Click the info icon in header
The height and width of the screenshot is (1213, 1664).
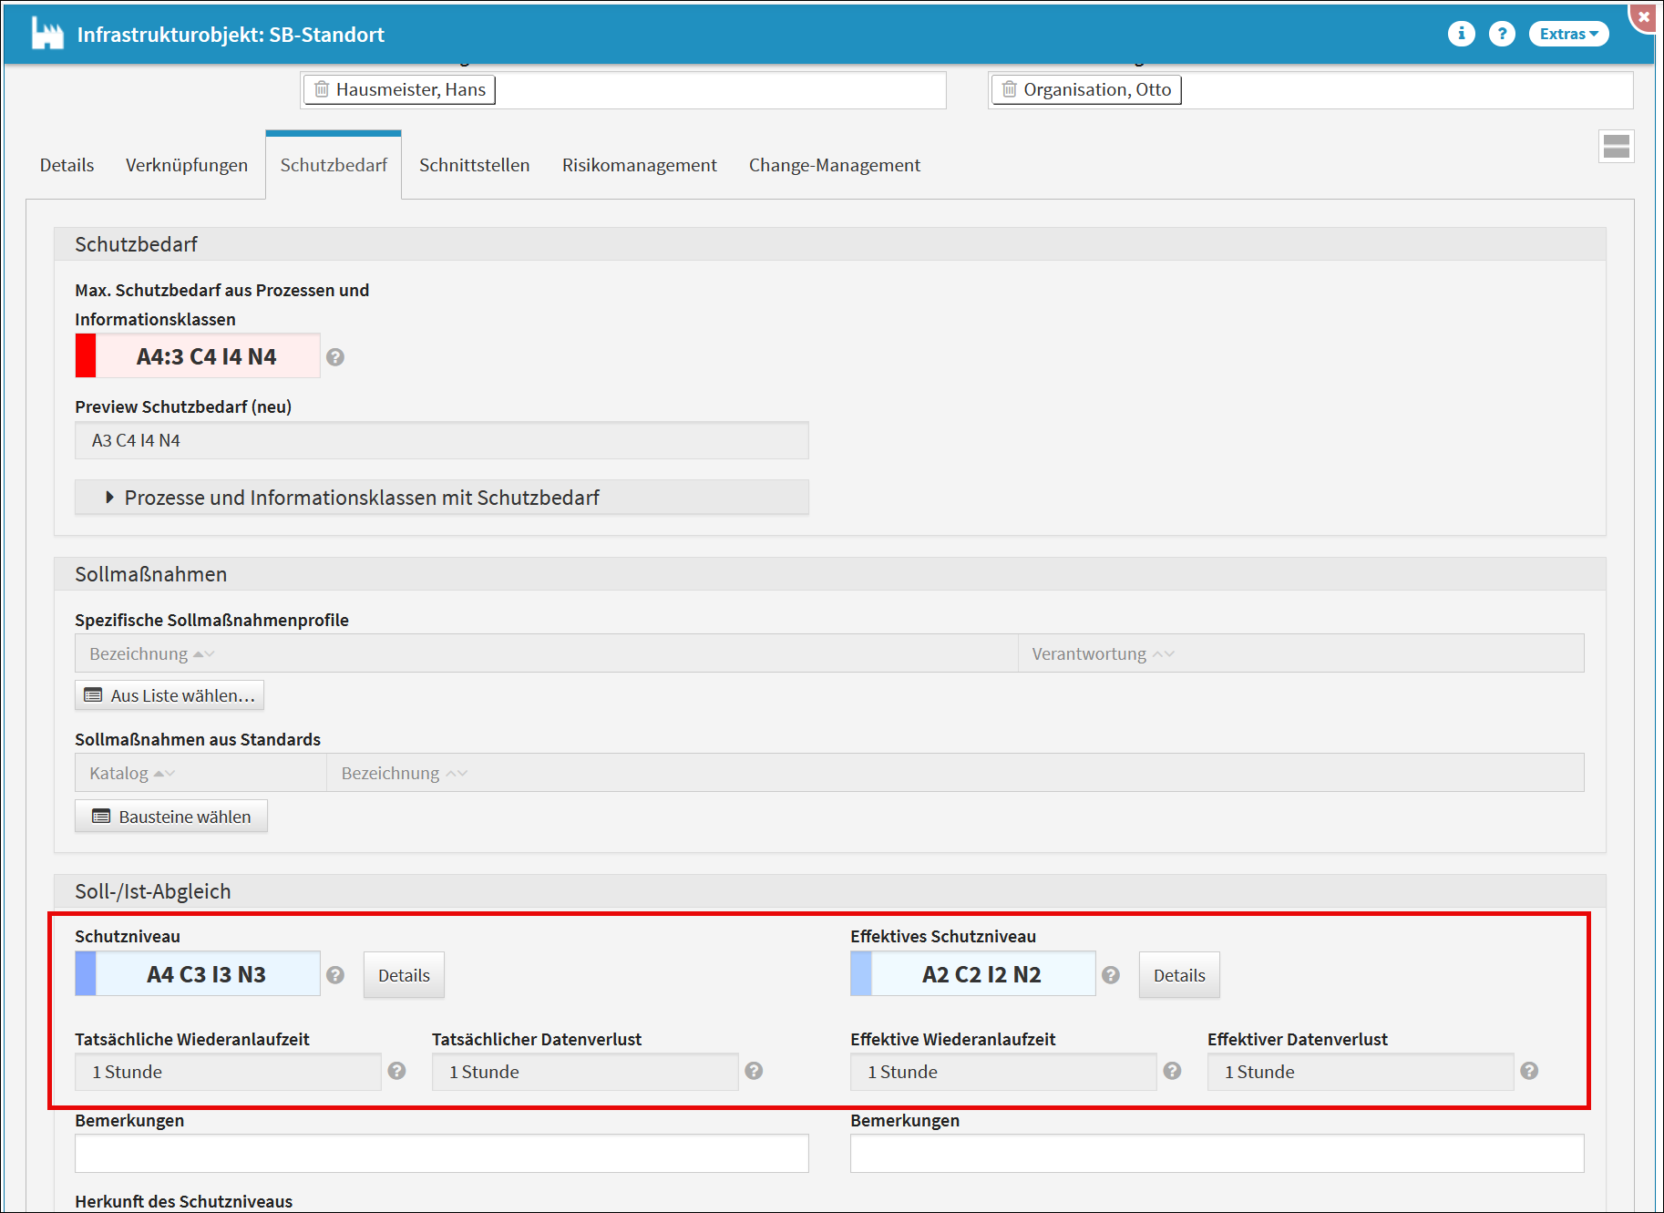[x=1461, y=34]
